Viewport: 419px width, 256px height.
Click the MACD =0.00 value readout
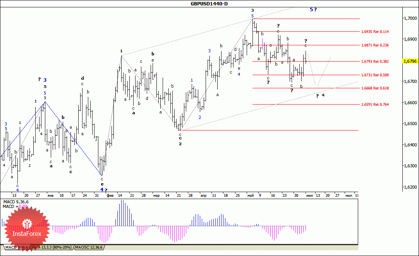(15, 206)
